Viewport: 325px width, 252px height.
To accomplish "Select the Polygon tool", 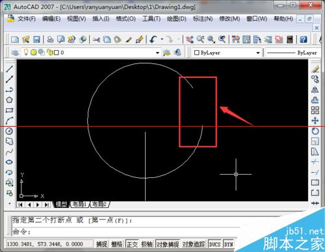I will click(x=9, y=100).
